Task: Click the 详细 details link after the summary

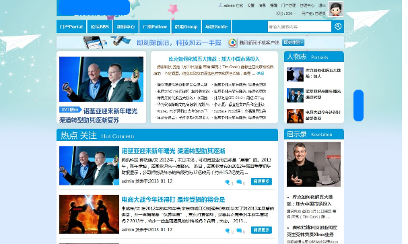Action: pos(260,73)
